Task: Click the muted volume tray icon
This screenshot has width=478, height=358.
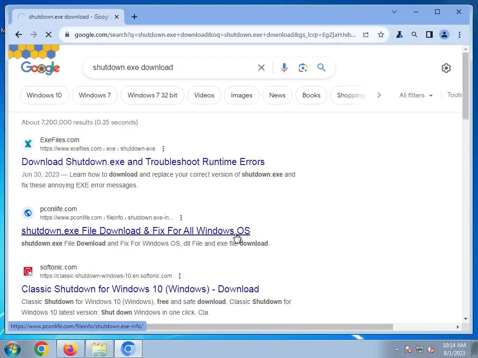Action: [431, 349]
